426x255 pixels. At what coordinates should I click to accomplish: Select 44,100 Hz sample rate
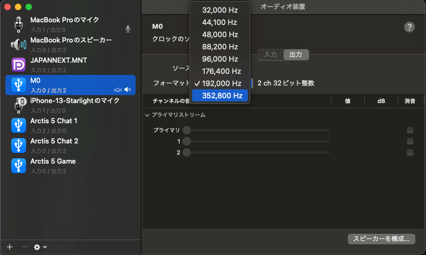[x=220, y=22]
